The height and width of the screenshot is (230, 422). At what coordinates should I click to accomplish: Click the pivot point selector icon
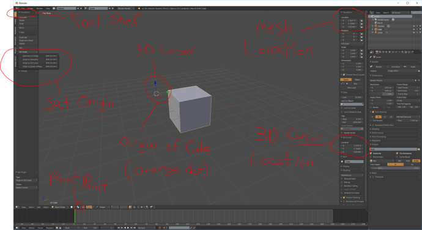(x=78, y=207)
